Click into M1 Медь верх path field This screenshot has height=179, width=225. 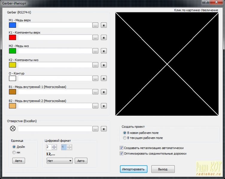coord(55,25)
